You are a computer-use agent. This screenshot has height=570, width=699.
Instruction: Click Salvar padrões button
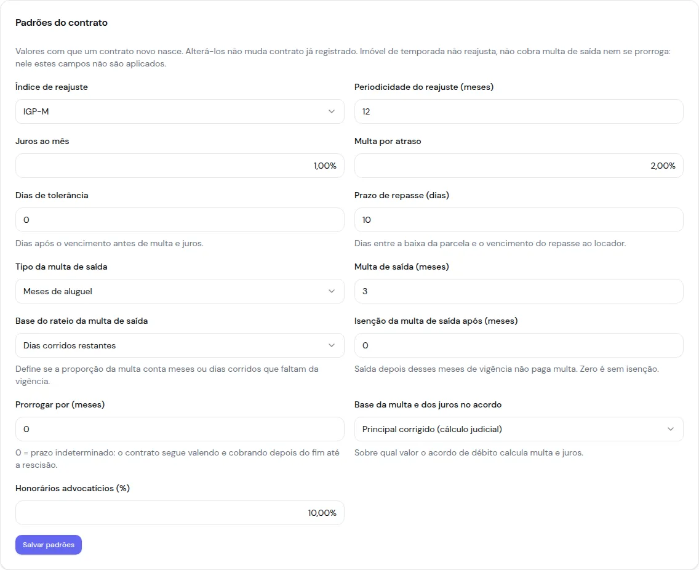[49, 545]
